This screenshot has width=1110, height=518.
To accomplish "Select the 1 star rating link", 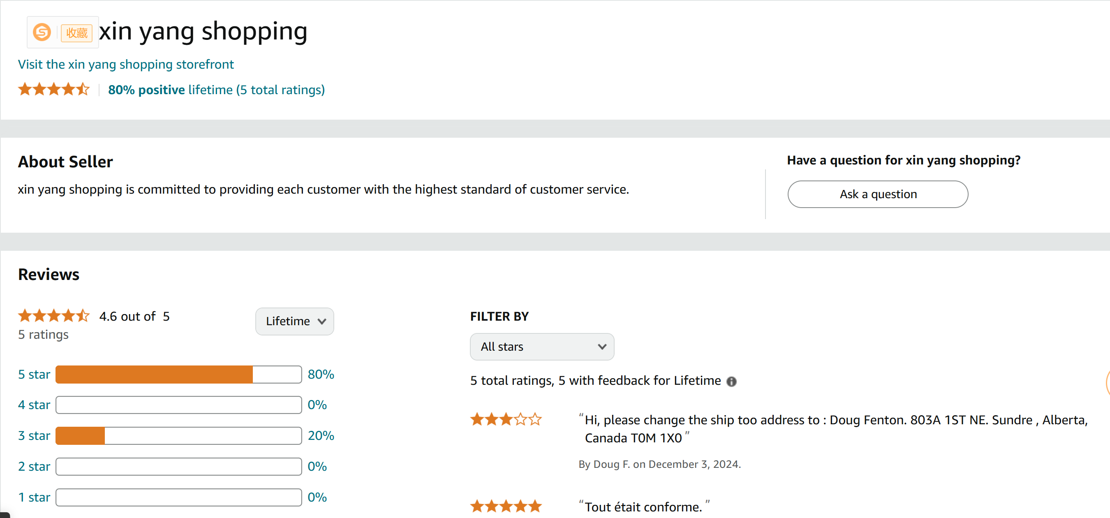I will pos(34,497).
